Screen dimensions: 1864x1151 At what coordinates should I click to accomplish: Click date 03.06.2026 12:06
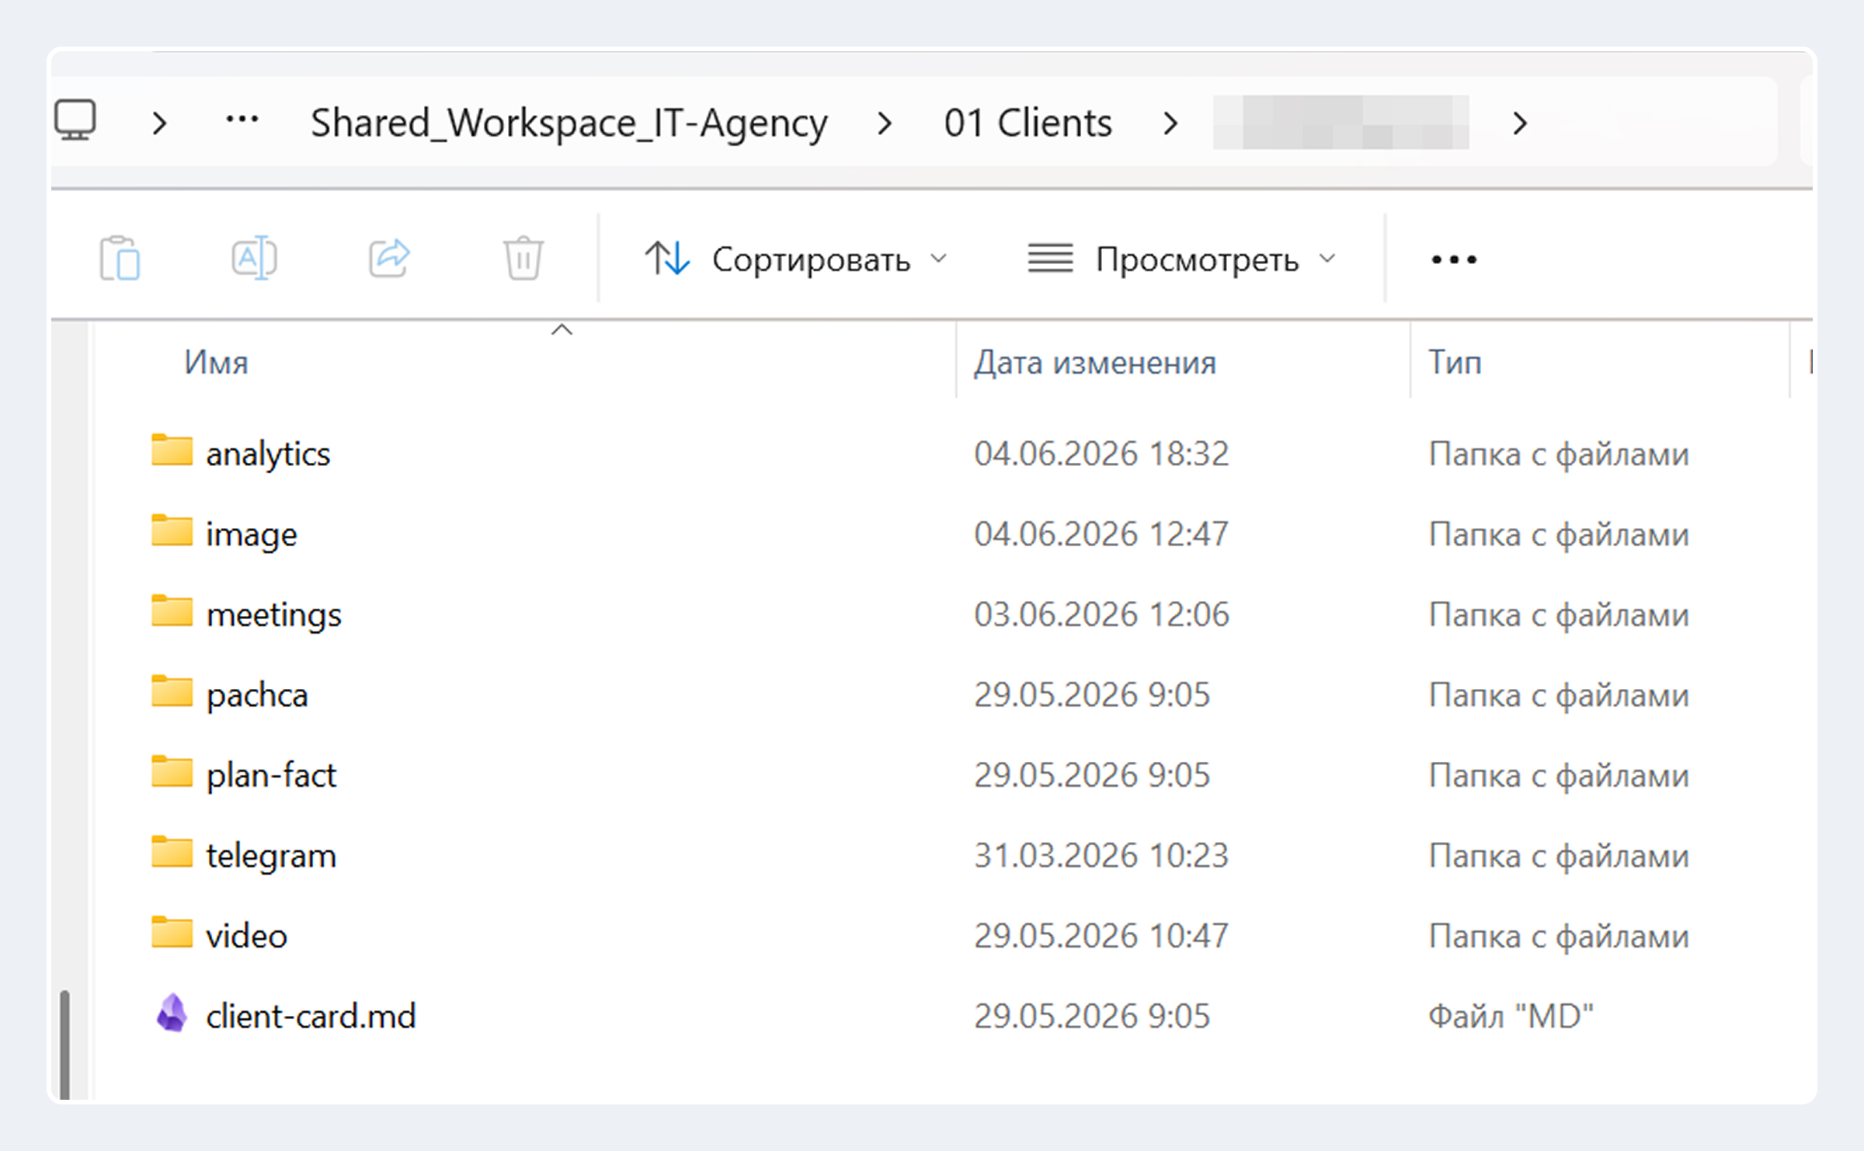tap(1101, 614)
